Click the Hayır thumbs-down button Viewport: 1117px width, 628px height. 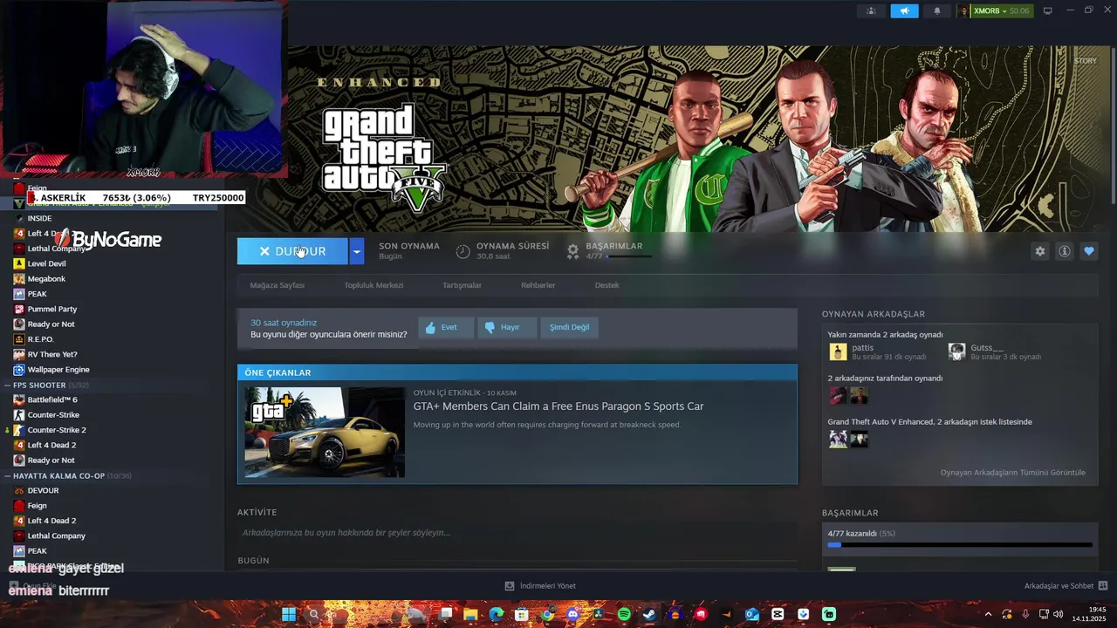tap(507, 327)
